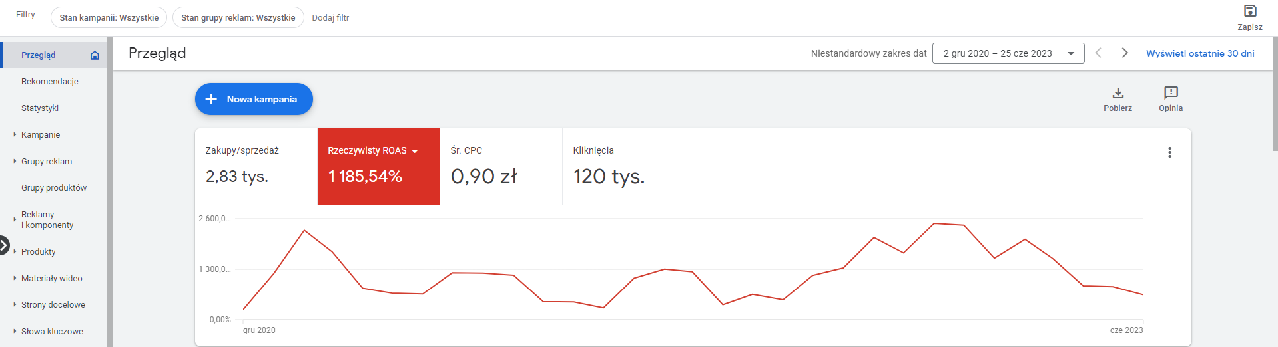Open the date range dropdown 2 gru 2020

pyautogui.click(x=1008, y=53)
